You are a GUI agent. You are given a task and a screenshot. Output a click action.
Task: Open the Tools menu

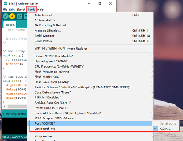(31, 10)
